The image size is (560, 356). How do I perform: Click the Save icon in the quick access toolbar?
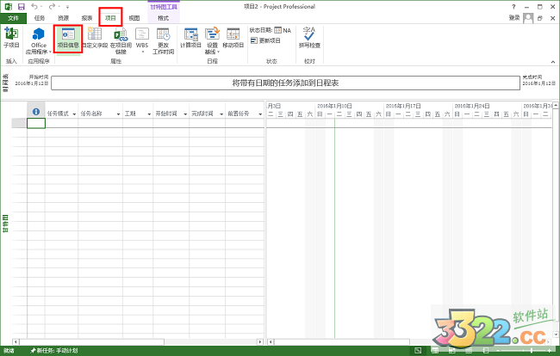pos(21,6)
